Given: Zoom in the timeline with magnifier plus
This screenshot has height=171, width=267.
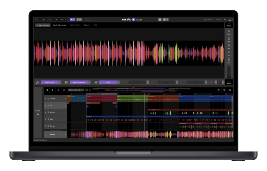Looking at the screenshot, I should click(225, 90).
